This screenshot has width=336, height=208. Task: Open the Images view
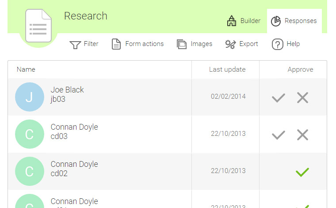click(195, 44)
